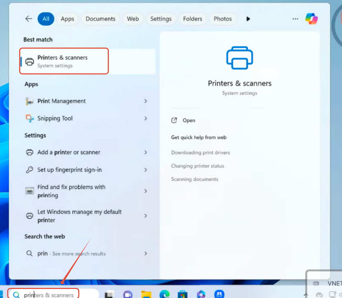Switch to the Web filter tab
342x298 pixels.
(x=133, y=19)
